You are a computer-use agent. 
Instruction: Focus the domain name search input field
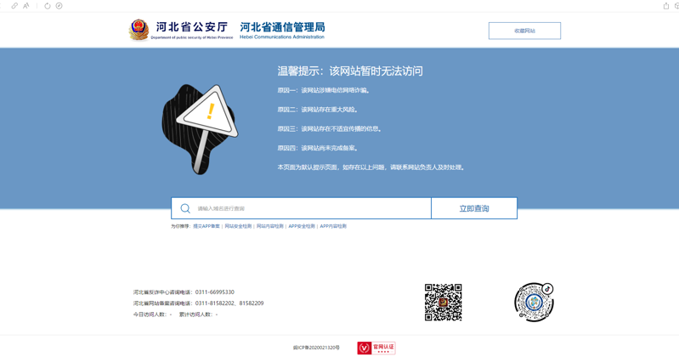pyautogui.click(x=301, y=208)
